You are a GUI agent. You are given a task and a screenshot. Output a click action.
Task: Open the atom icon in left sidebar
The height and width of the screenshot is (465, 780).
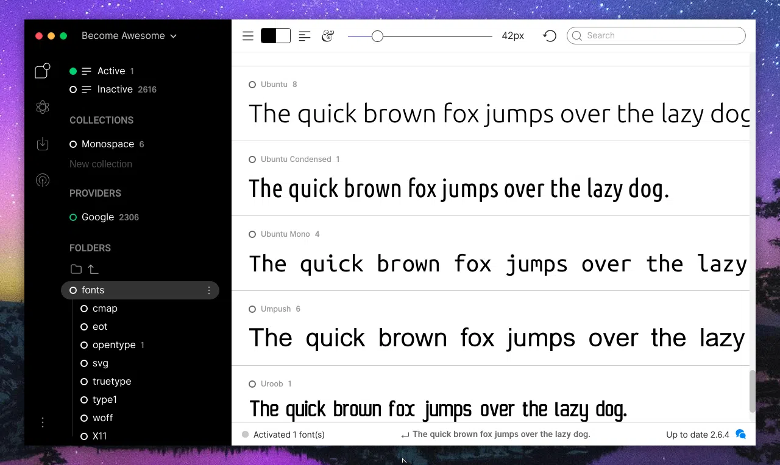point(42,108)
